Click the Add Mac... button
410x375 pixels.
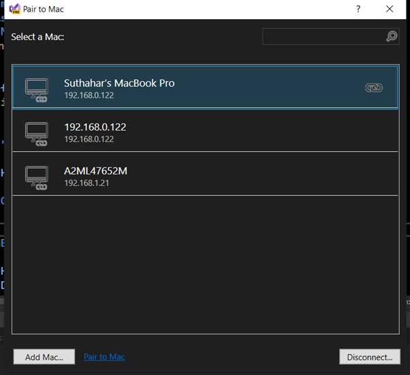(x=44, y=357)
